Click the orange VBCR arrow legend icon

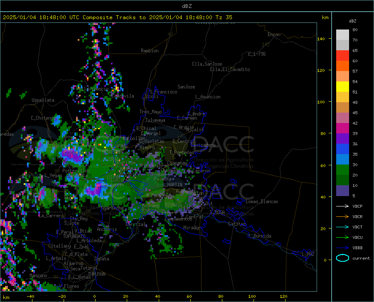click(x=342, y=216)
